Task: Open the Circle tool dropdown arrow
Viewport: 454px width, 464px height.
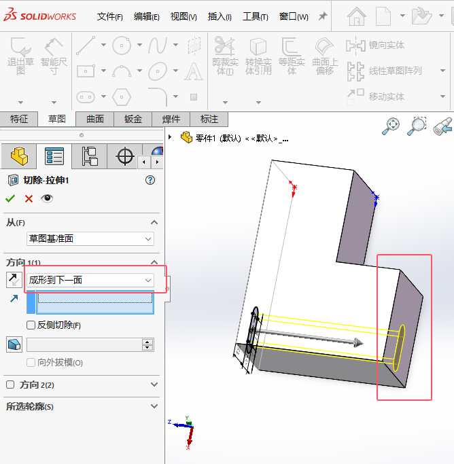Action: point(139,45)
